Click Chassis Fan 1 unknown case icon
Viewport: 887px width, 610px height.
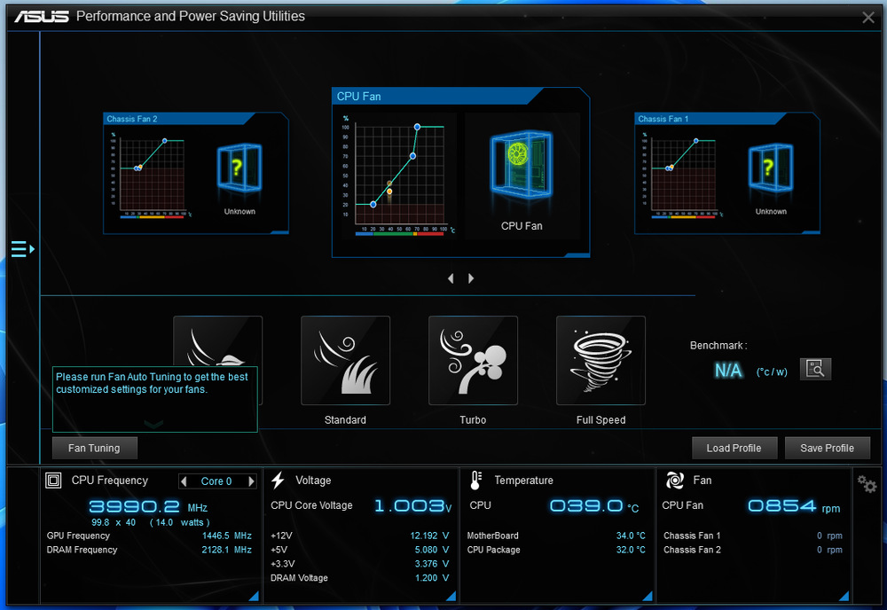pos(771,168)
